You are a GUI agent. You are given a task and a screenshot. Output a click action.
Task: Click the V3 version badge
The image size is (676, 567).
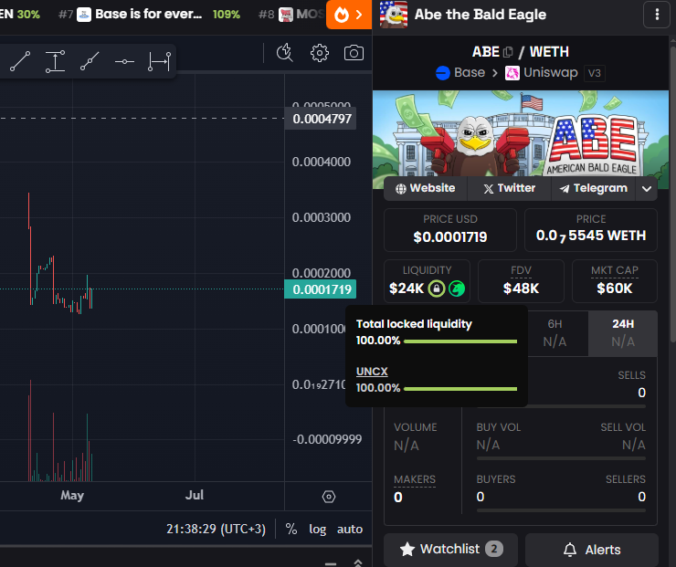(594, 73)
